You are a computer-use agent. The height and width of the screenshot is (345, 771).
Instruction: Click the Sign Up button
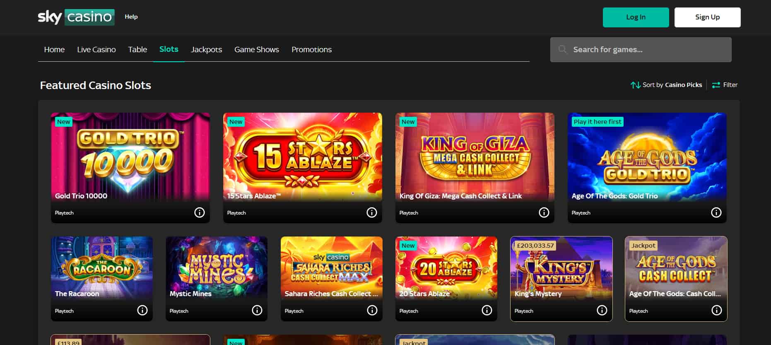tap(707, 17)
